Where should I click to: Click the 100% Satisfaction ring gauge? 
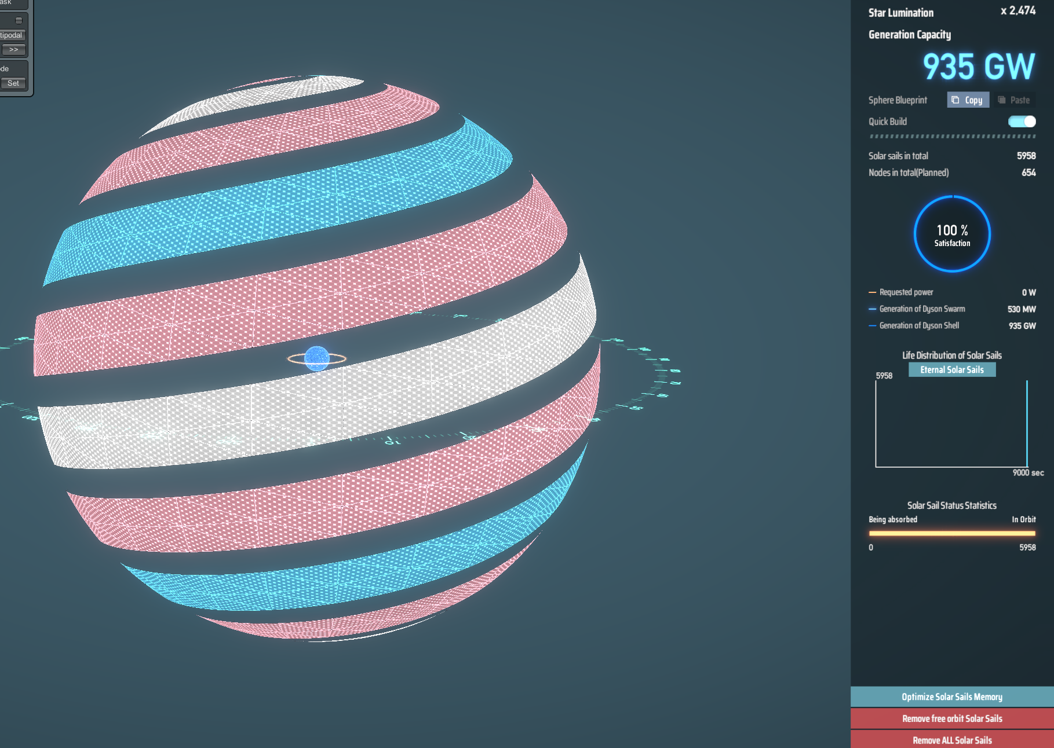tap(952, 234)
